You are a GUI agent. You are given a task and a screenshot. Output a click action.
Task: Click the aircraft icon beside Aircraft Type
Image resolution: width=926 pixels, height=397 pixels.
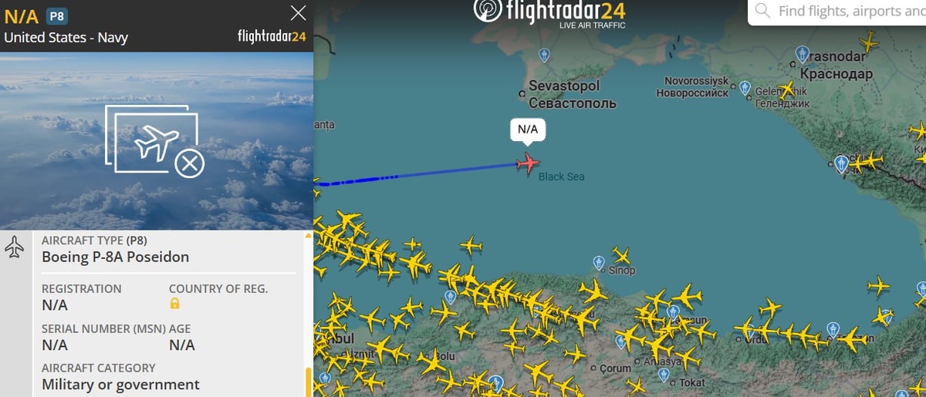(x=15, y=247)
